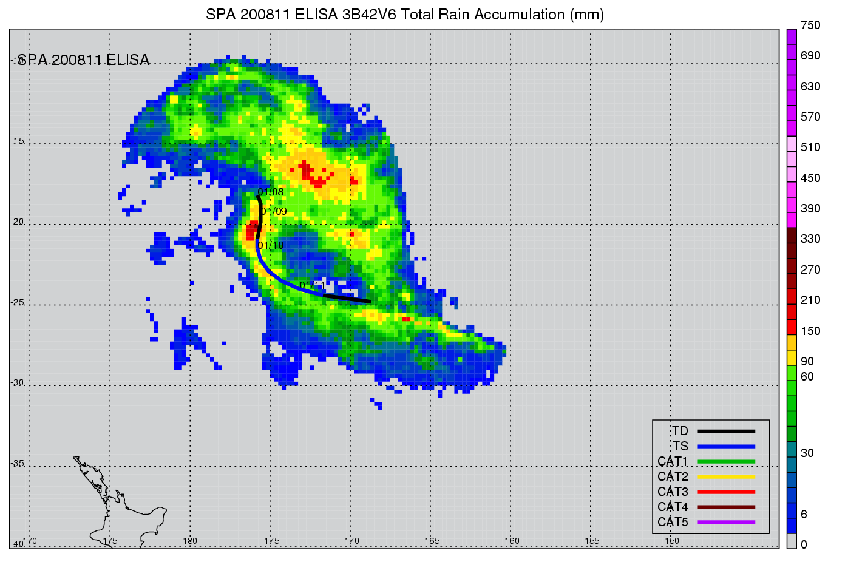The image size is (865, 579).
Task: Click the 01/08 track date label
Action: coord(271,192)
